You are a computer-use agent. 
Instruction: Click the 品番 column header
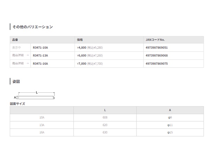point(15,40)
